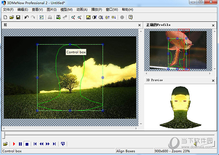
Task: Open the 帮助(H) menu
Action: point(127,9)
